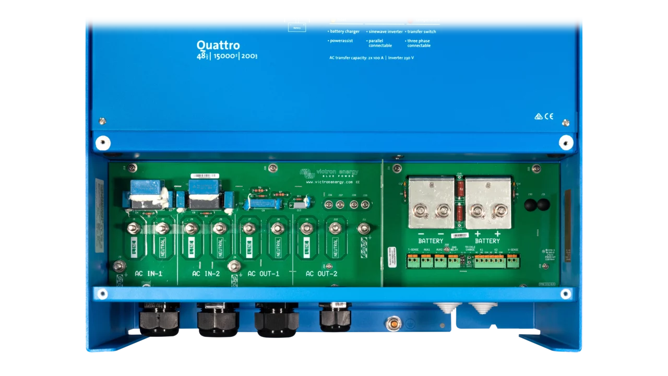This screenshot has width=668, height=376.
Task: Click the rightmost positive battery terminal bolt
Action: tap(501, 210)
